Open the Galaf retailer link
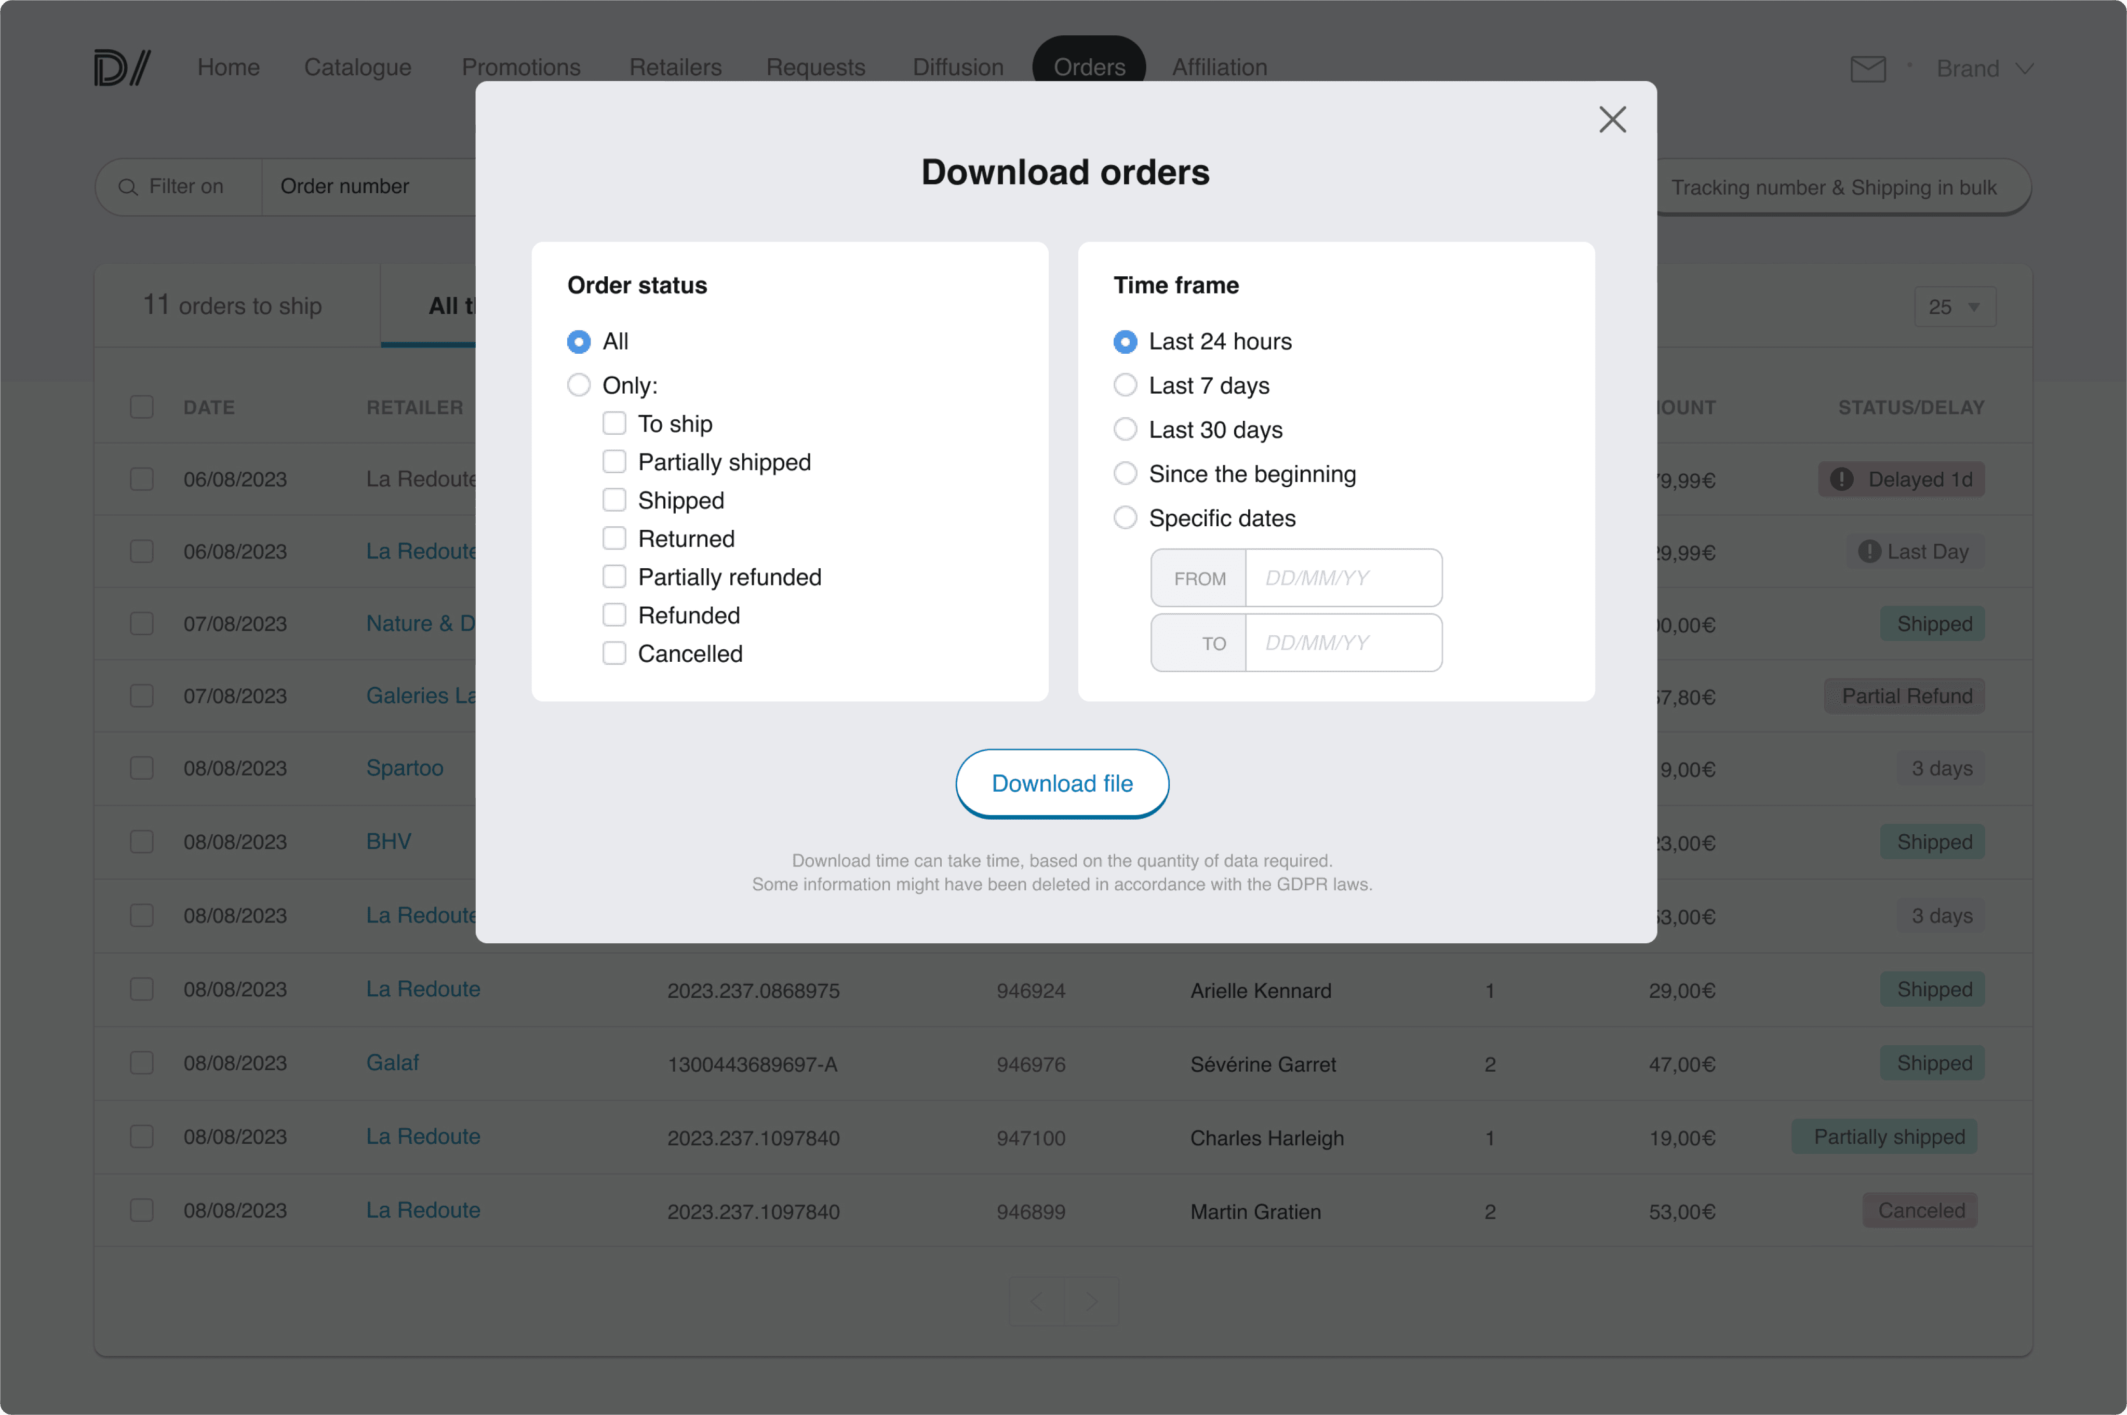The width and height of the screenshot is (2127, 1415). 393,1063
